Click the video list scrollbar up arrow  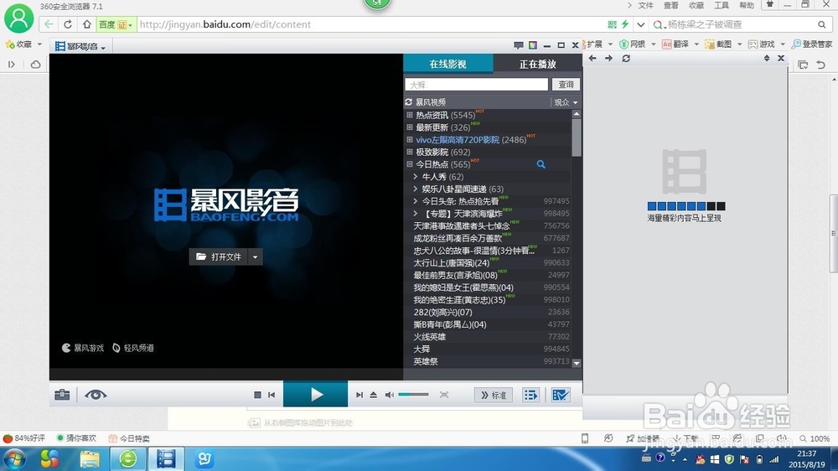[577, 114]
